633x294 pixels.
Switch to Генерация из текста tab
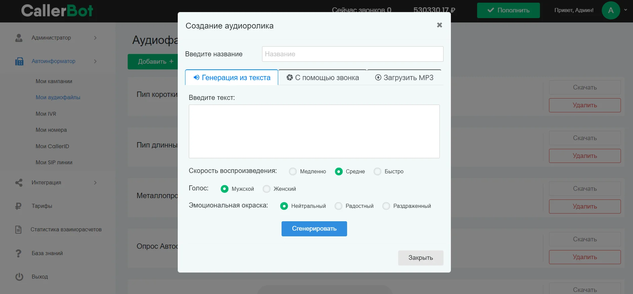231,77
